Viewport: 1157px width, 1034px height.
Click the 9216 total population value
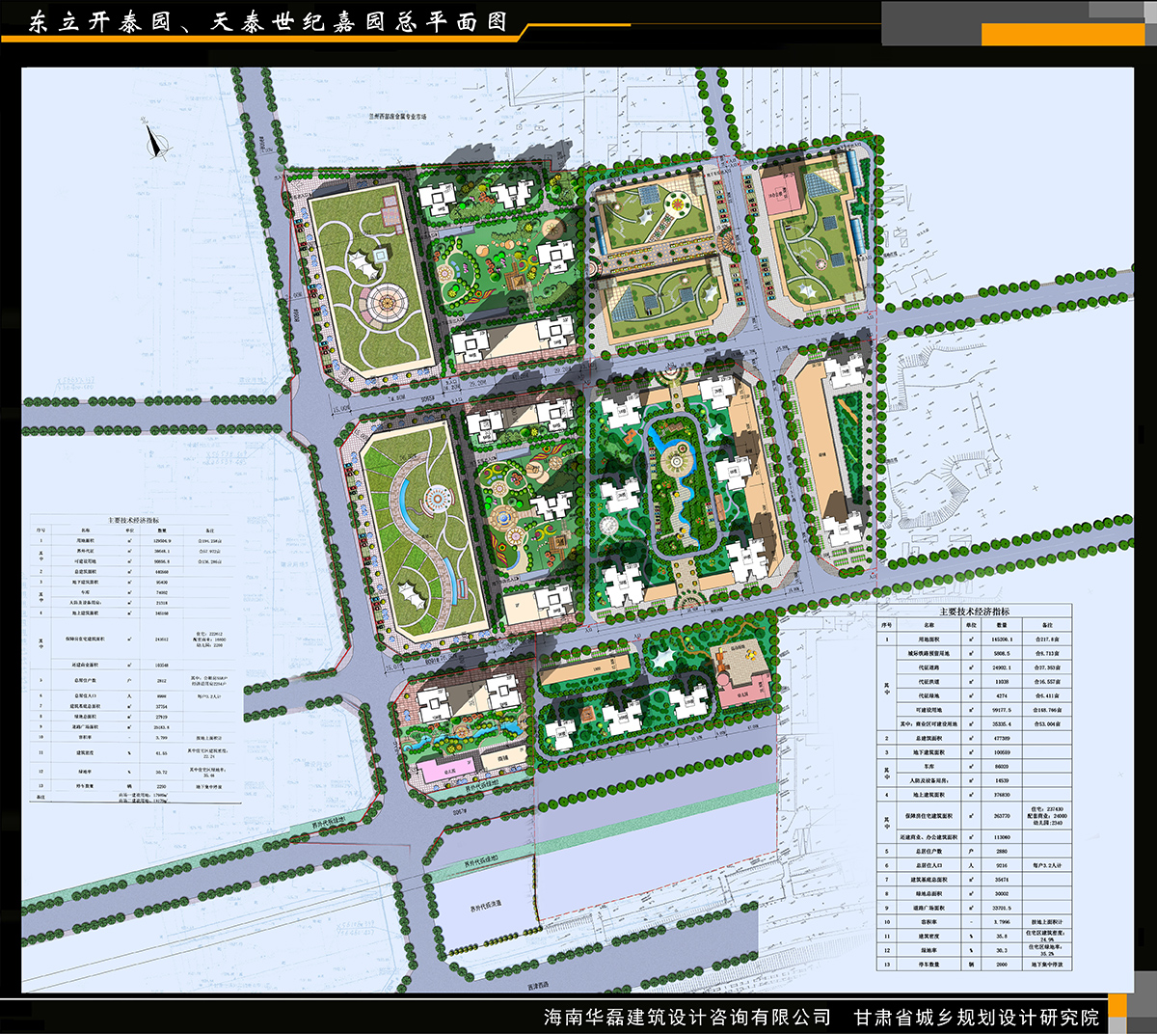click(1002, 865)
